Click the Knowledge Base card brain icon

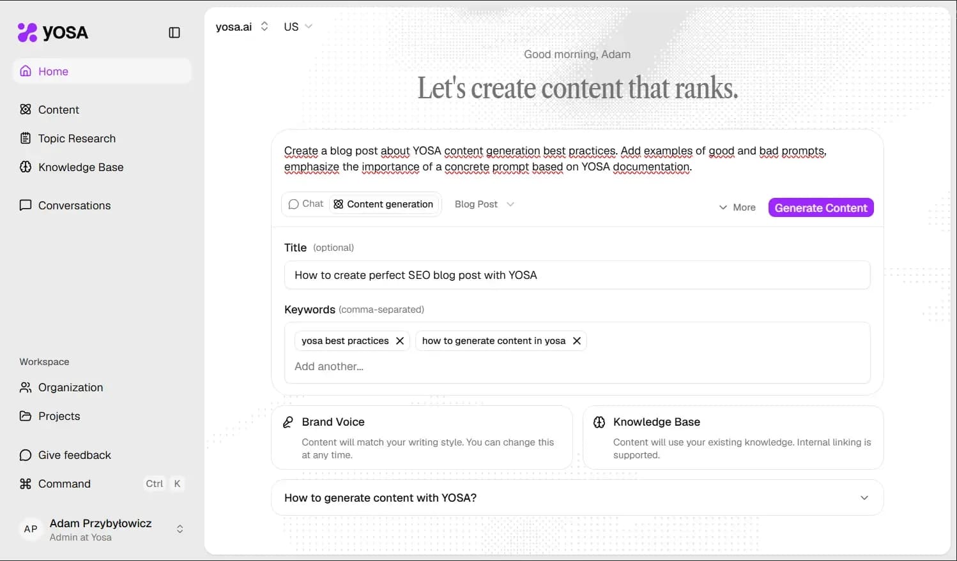599,422
